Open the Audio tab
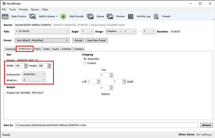Image resolution: width=215 pixels, height=138 pixels. pos(56,49)
